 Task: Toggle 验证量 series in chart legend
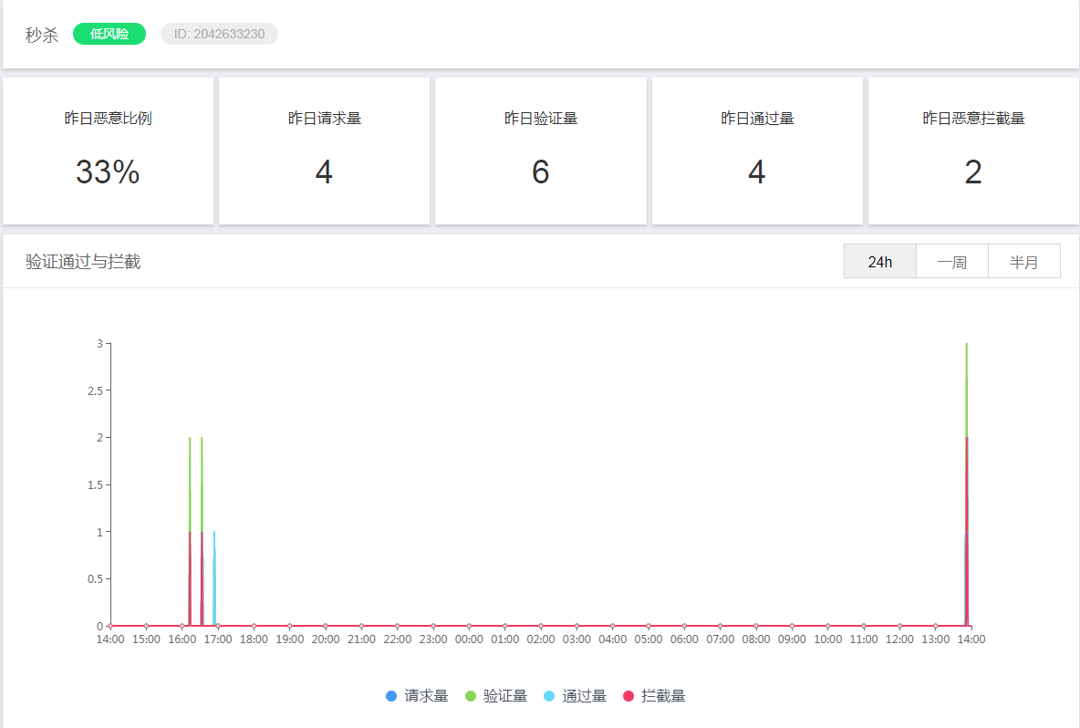coord(496,696)
